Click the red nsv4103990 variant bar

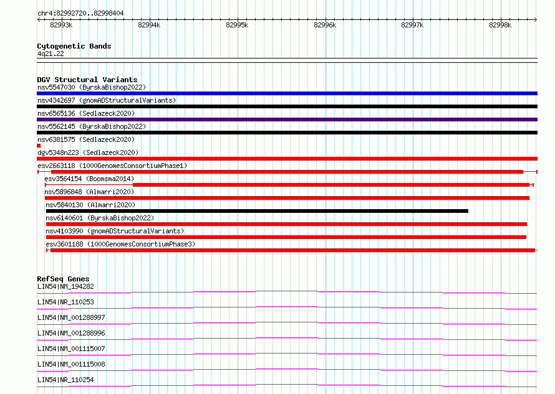click(x=286, y=238)
